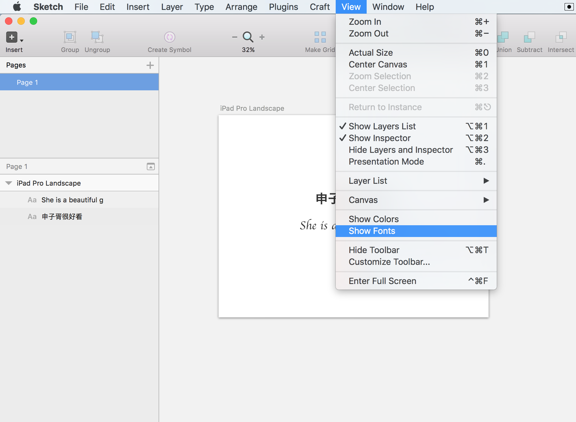Click the 32% zoom level label
This screenshot has height=422, width=576.
tap(248, 50)
